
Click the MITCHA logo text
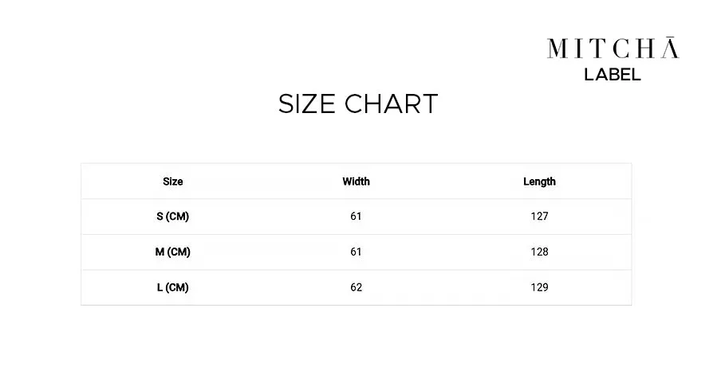(613, 47)
